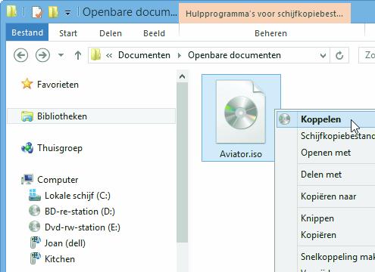The width and height of the screenshot is (375, 272).
Task: Open Thuisgroep in the navigation pane
Action: pyautogui.click(x=60, y=148)
